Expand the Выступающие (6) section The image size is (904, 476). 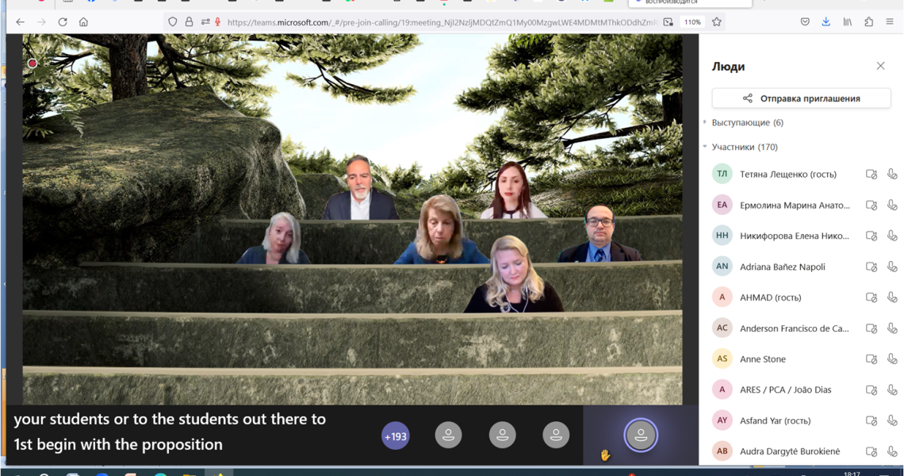(747, 122)
